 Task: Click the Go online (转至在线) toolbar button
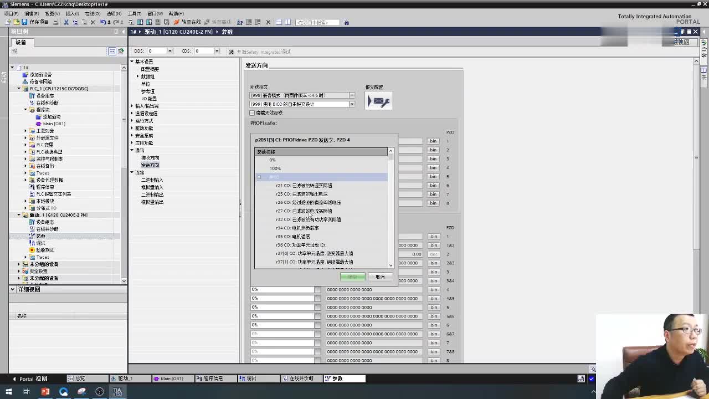(x=187, y=22)
